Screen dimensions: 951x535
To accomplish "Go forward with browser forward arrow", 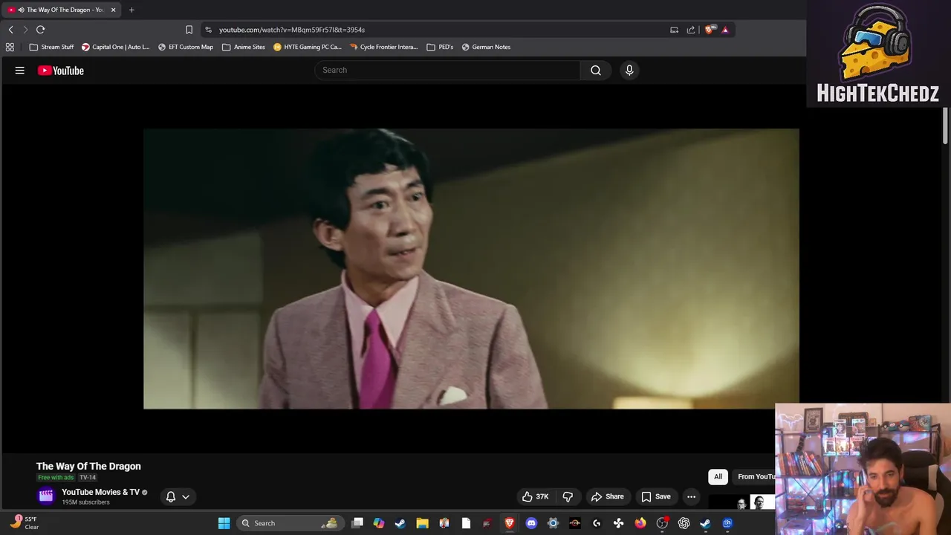I will point(25,30).
